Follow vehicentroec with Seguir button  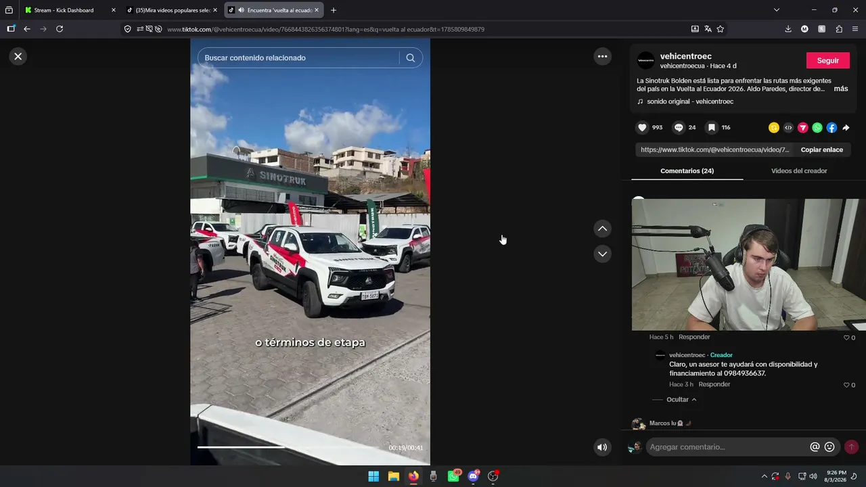pyautogui.click(x=827, y=60)
